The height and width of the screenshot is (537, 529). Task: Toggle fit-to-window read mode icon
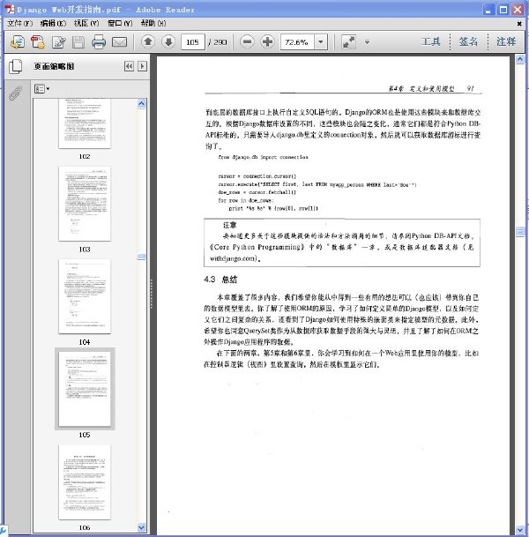point(349,41)
